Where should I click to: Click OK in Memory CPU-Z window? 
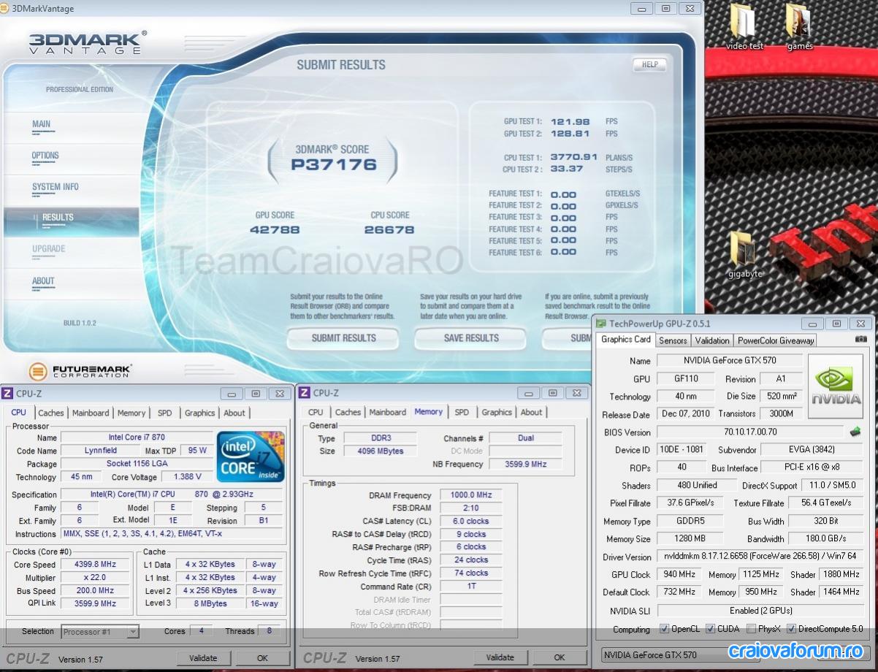pyautogui.click(x=559, y=657)
